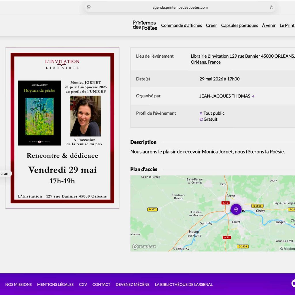Screen dimensions: 295x295
Task: Click the Description heading
Action: (x=143, y=142)
